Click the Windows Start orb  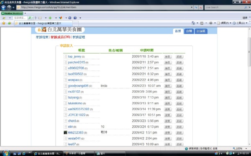[6, 153]
